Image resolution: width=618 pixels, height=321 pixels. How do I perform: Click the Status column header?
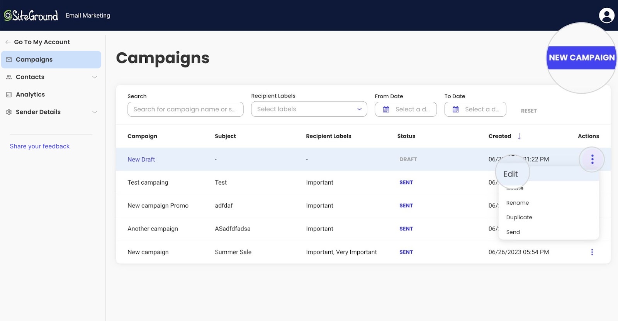coord(406,136)
